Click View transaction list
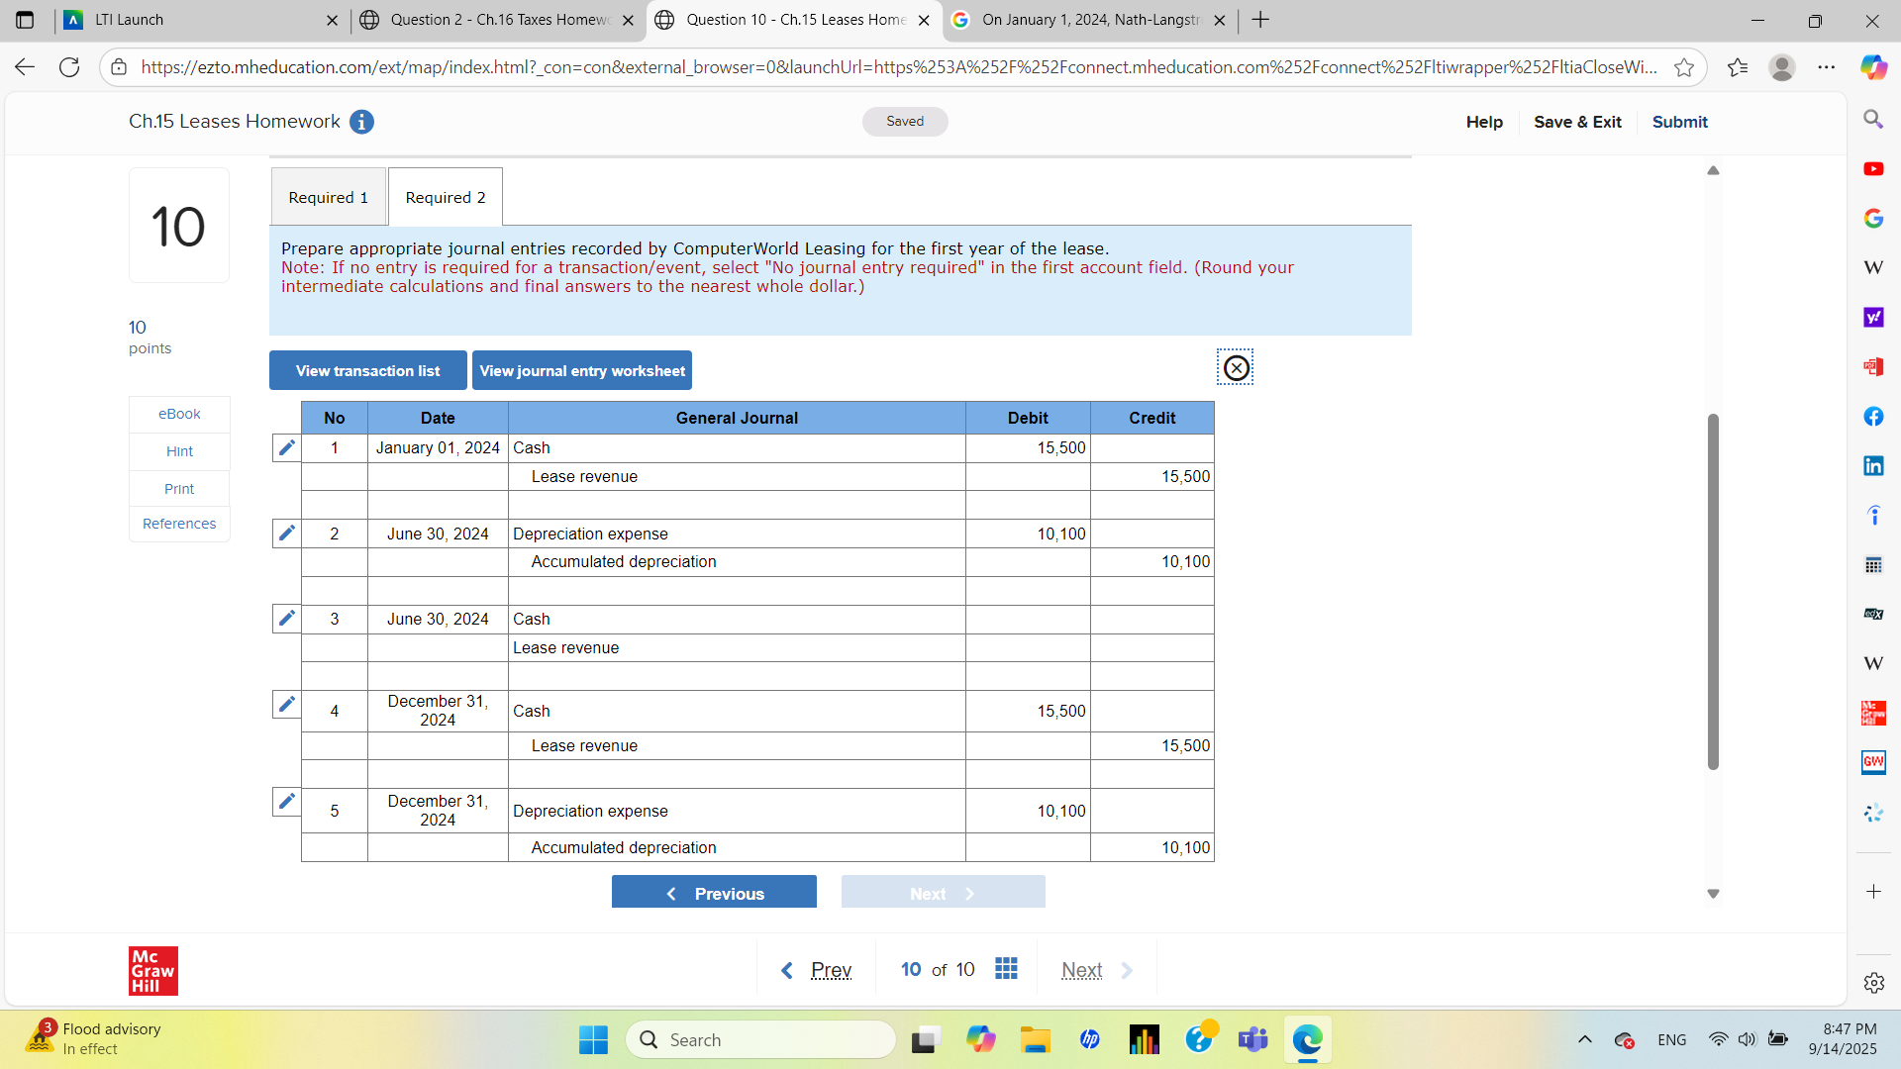 point(367,370)
